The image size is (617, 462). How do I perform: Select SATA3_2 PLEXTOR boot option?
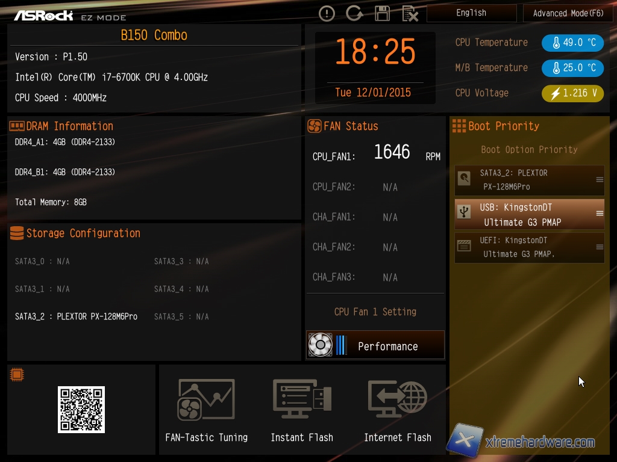[524, 180]
